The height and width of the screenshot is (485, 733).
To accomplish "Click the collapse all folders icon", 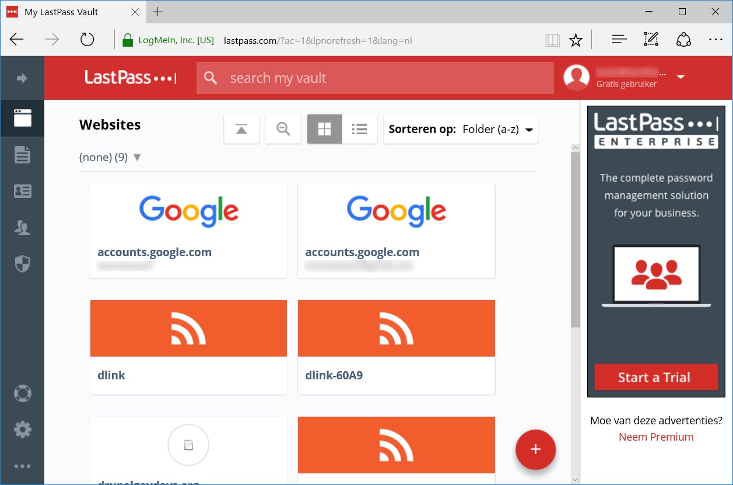I will point(241,129).
